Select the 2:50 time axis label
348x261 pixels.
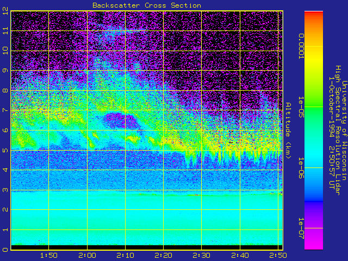pos(278,256)
